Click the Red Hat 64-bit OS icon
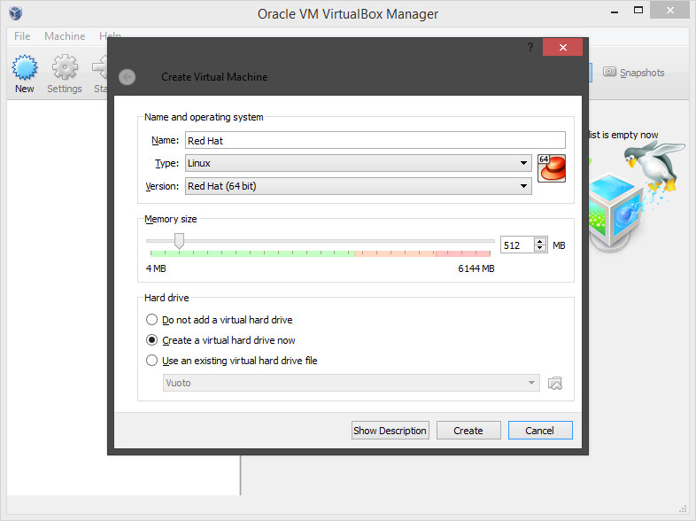696x521 pixels. click(x=552, y=167)
